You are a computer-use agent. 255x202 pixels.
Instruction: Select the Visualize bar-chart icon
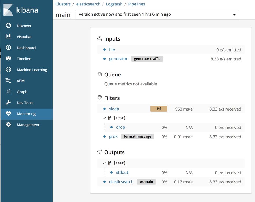8,37
